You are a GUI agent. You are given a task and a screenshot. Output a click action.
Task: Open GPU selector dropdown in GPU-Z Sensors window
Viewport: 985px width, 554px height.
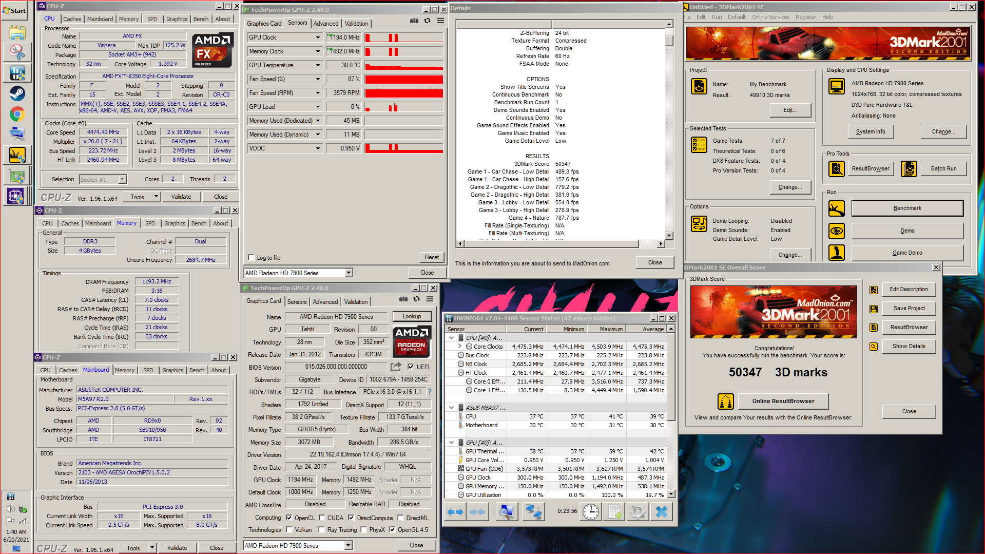point(349,273)
